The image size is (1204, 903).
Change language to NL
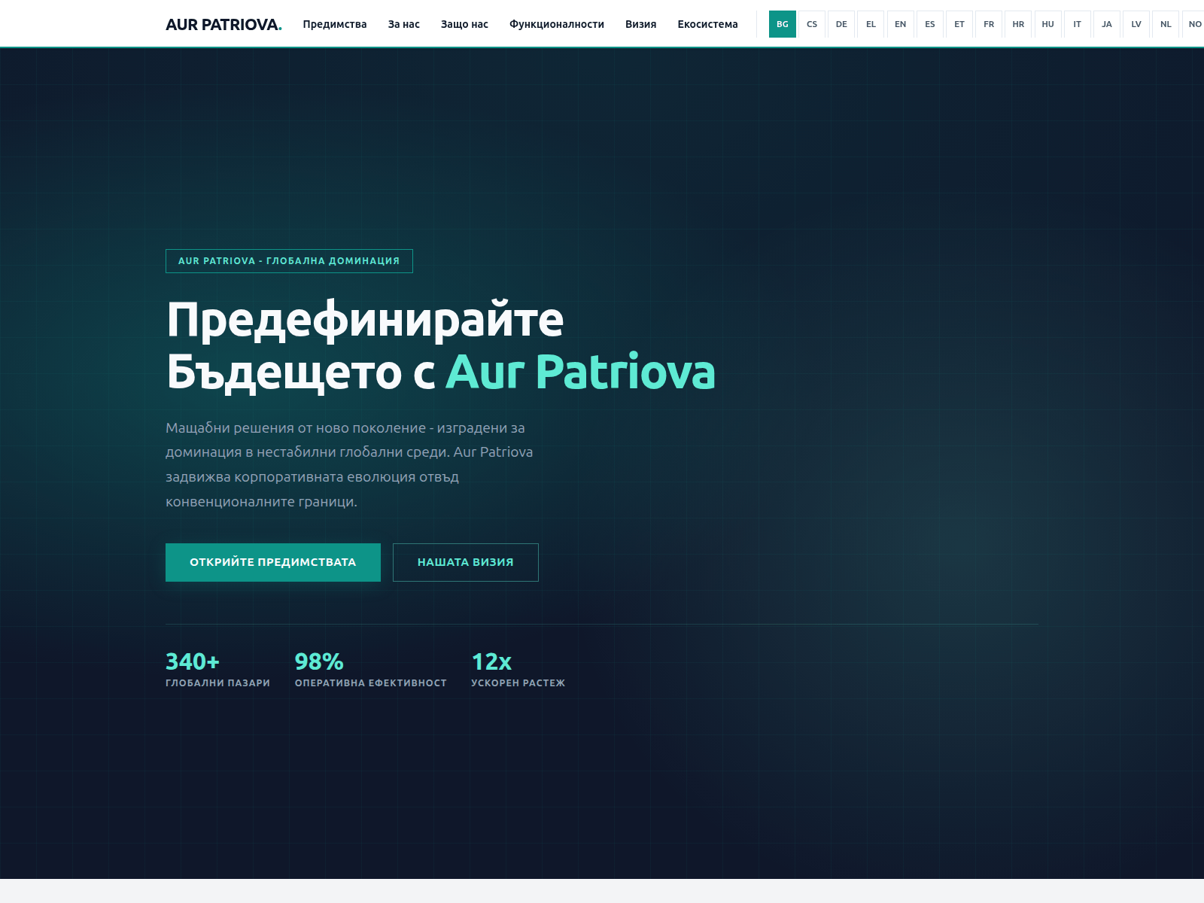coord(1166,24)
